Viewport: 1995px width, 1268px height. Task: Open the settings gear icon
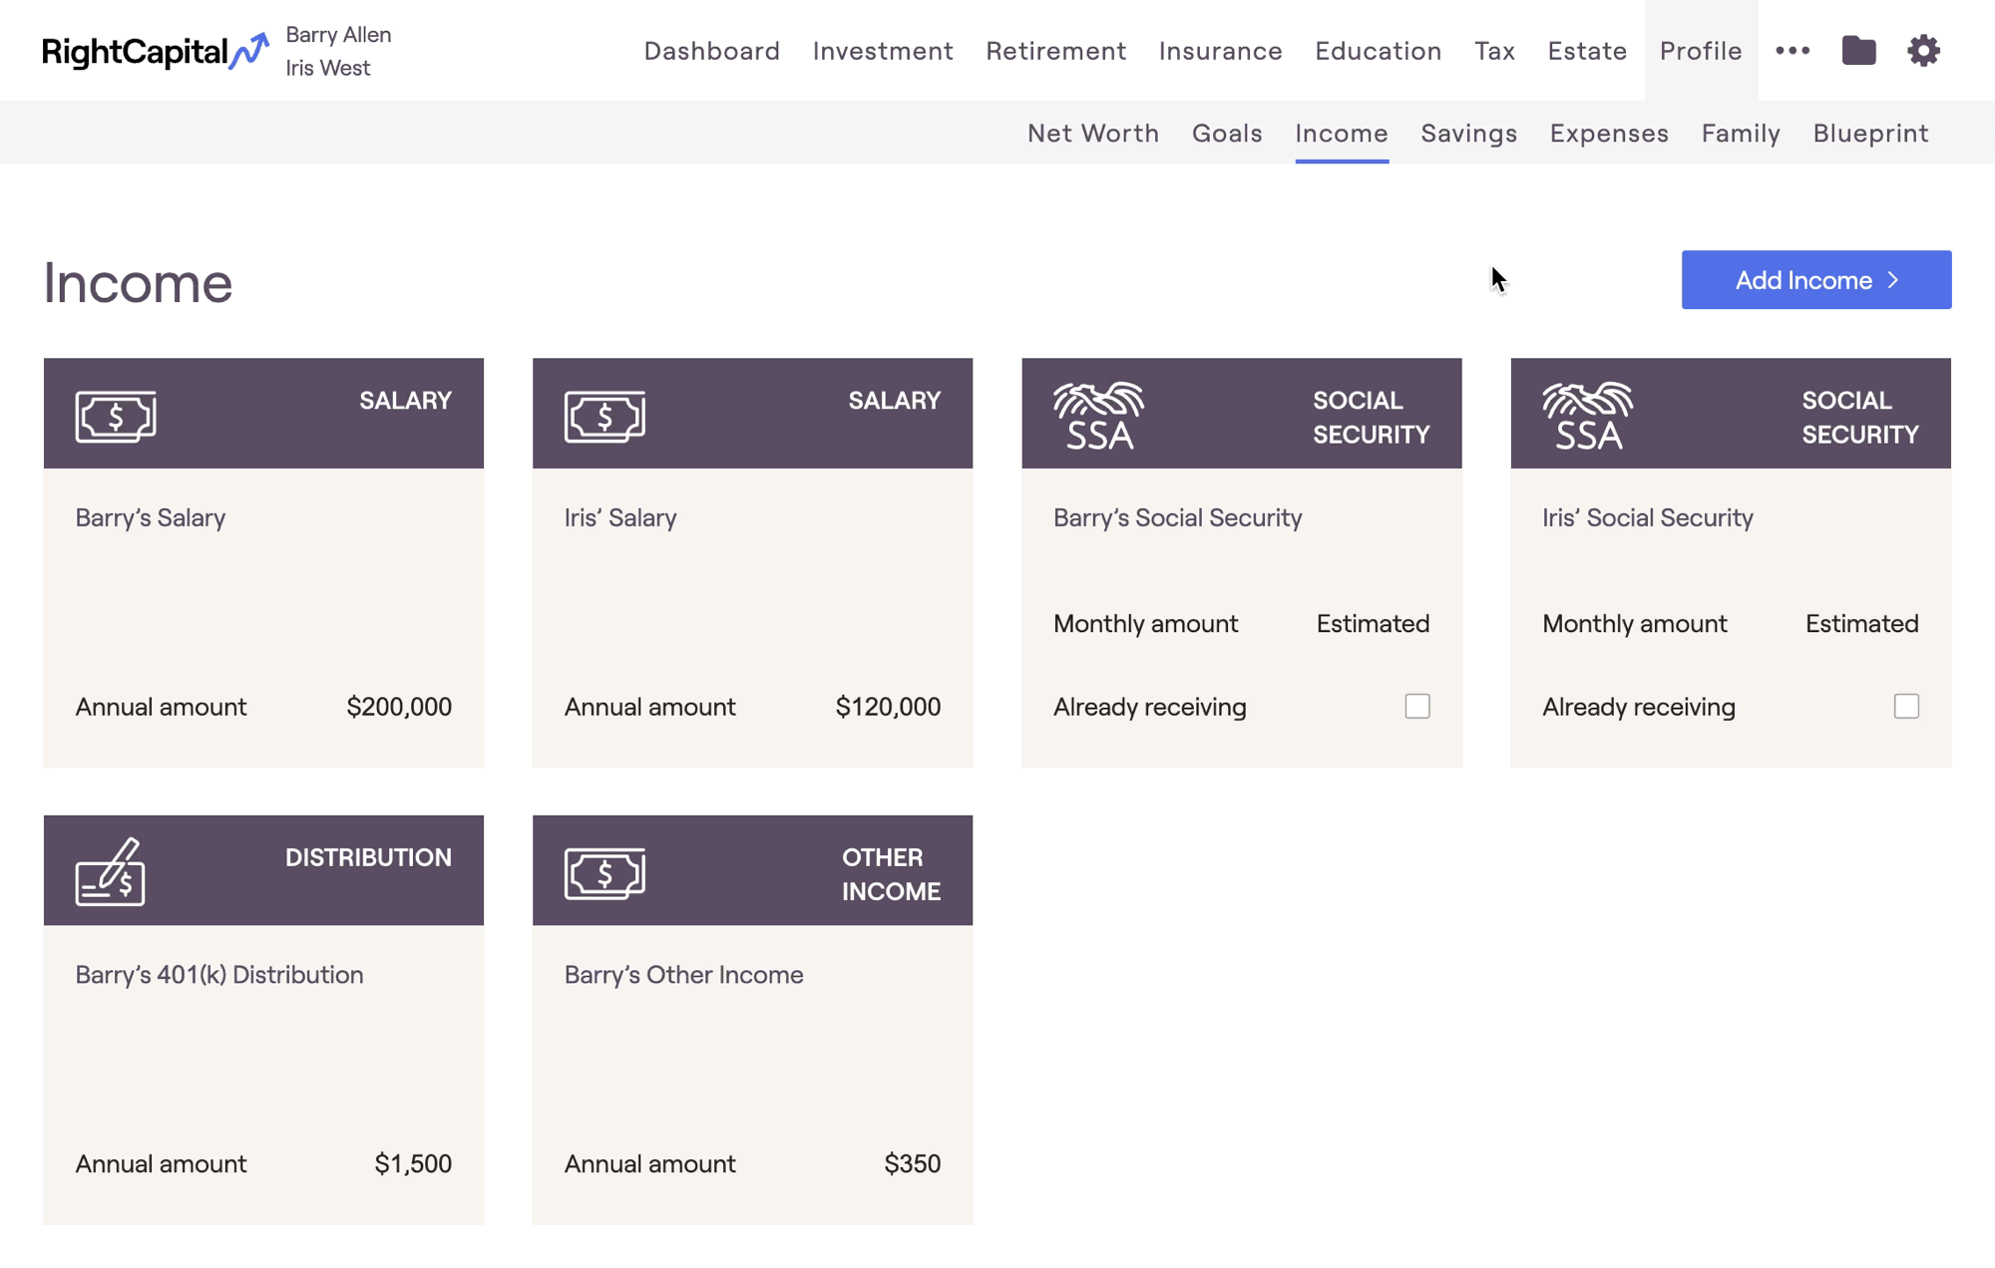(1923, 51)
